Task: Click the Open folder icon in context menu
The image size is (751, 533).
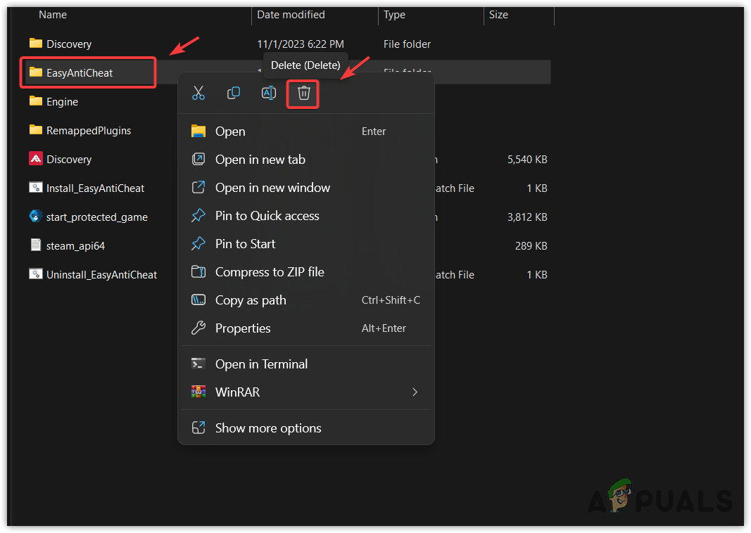Action: click(198, 131)
